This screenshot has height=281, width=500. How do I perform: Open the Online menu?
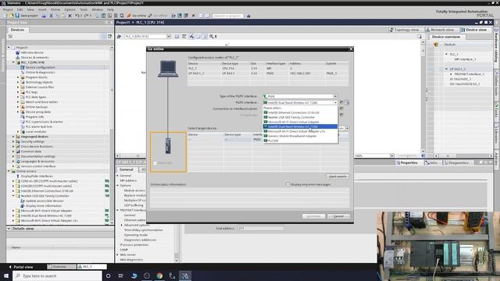click(x=55, y=9)
